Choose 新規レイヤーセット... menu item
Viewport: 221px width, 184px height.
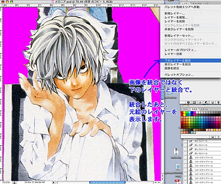(190, 36)
